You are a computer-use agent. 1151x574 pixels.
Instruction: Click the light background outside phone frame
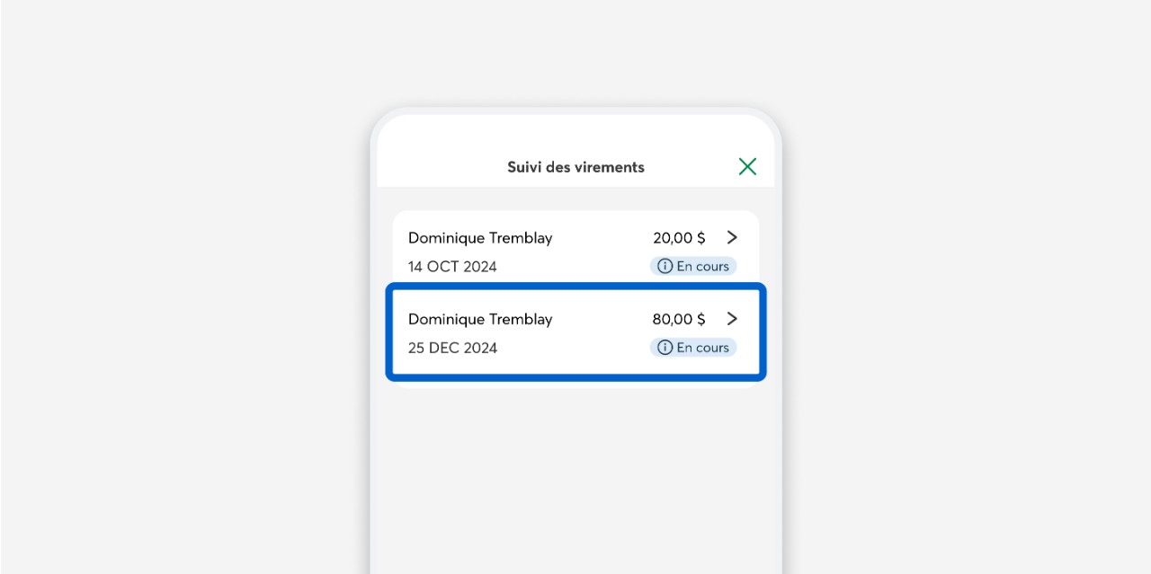(180, 287)
